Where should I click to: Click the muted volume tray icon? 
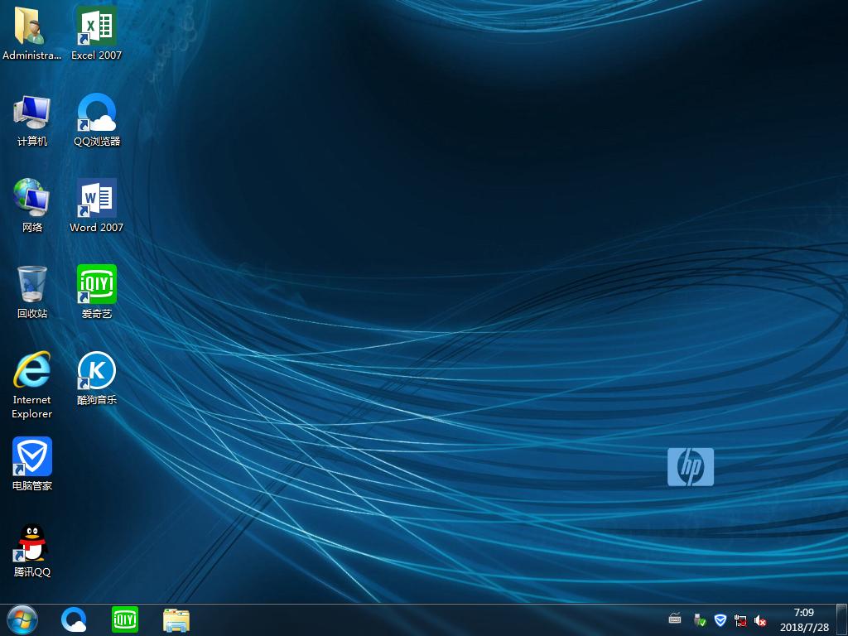[760, 620]
